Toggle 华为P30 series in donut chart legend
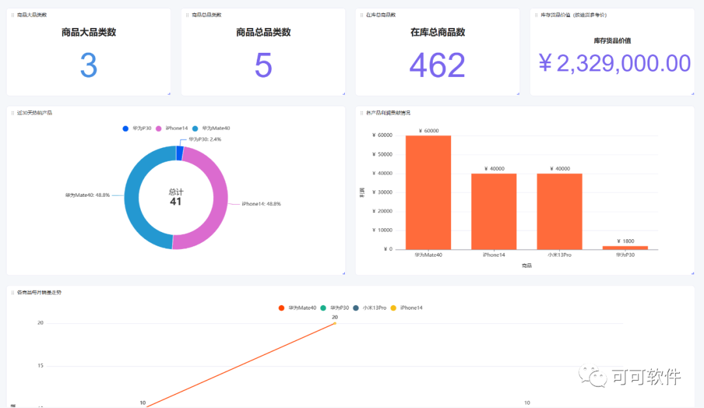The height and width of the screenshot is (408, 704). tap(137, 128)
